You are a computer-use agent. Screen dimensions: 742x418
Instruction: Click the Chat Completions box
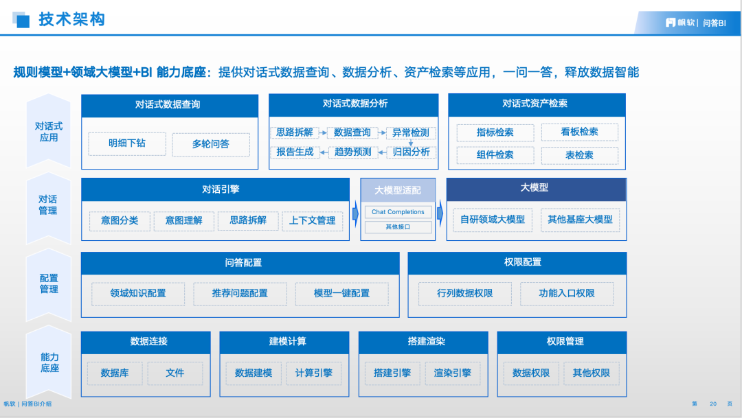[398, 212]
